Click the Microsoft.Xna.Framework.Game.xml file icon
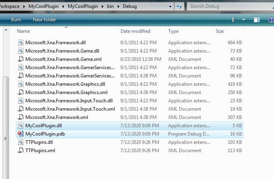 (21, 59)
